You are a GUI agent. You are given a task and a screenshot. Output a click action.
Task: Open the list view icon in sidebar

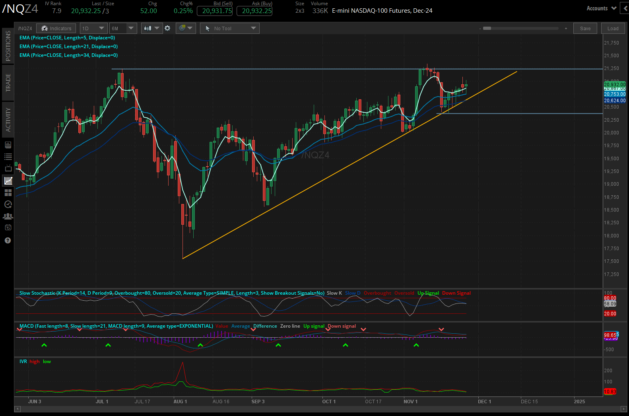[x=8, y=157]
